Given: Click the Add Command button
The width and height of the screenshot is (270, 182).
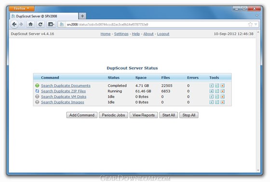Looking at the screenshot, I should pos(82,115).
